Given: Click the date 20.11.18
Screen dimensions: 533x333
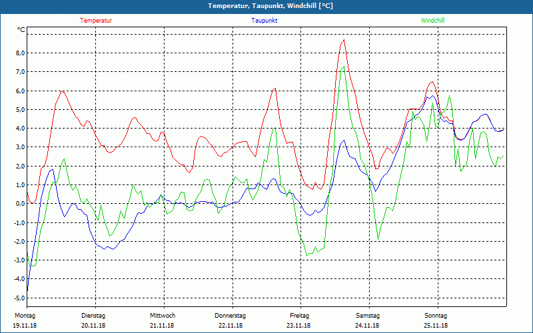Looking at the screenshot, I should (x=93, y=326).
